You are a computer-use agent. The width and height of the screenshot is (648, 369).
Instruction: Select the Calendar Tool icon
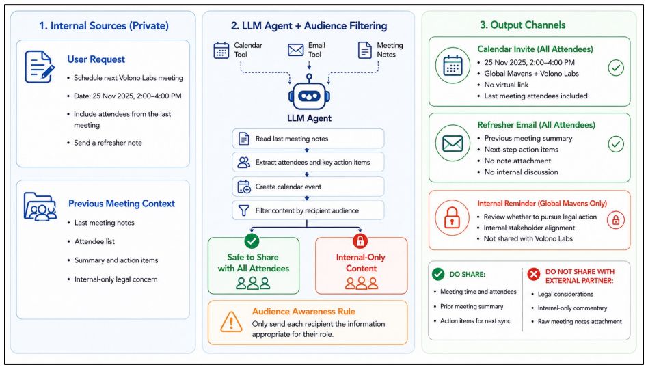(x=221, y=51)
